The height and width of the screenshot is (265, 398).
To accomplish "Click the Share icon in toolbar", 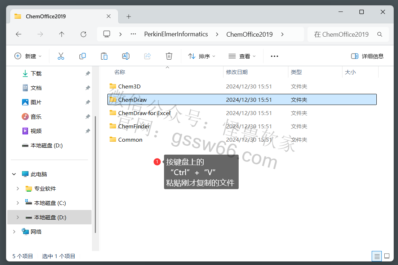I will coord(147,56).
